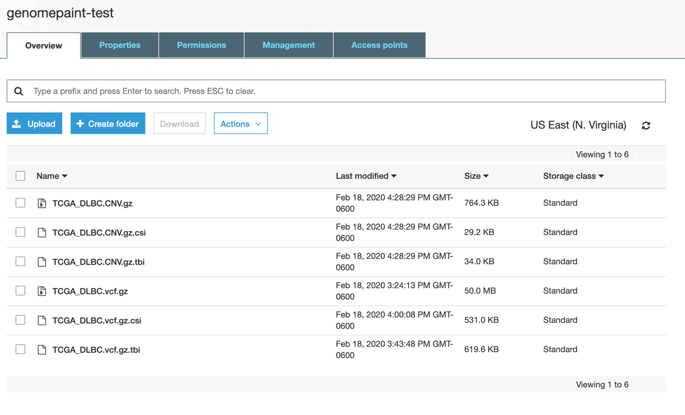
Task: Click the file icon for TCGA_DLBC.CNV.gz.csi
Action: pyautogui.click(x=42, y=232)
